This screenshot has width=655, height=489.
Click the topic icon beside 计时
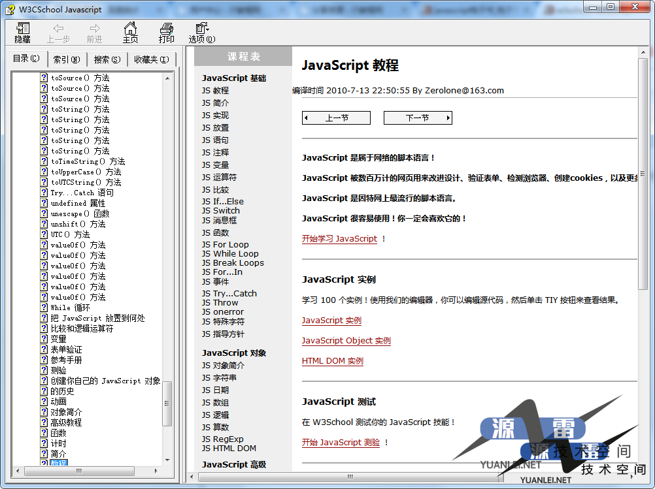tap(44, 443)
